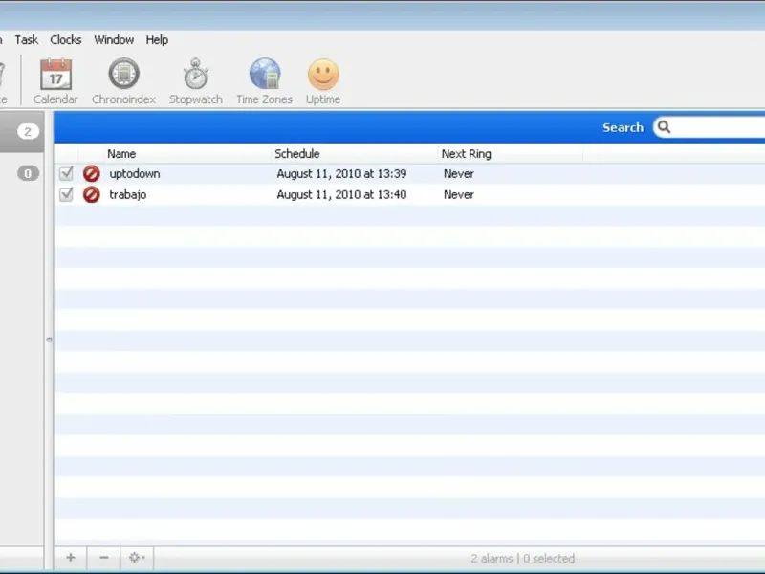This screenshot has height=574, width=765.
Task: Launch the Chronoindex tool
Action: pos(123,81)
